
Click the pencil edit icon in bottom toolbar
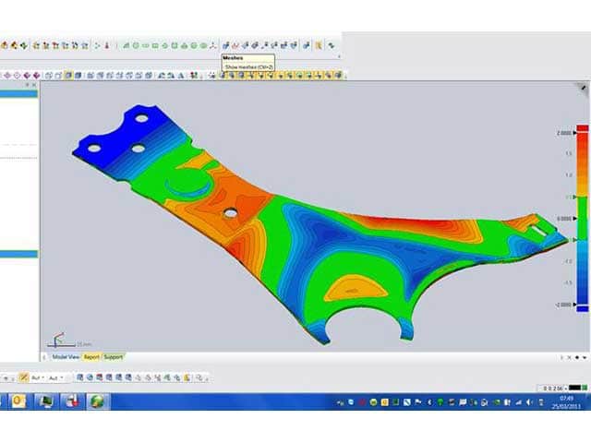tap(22, 377)
